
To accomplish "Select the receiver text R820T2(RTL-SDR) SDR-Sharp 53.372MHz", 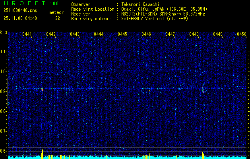I will [163, 14].
